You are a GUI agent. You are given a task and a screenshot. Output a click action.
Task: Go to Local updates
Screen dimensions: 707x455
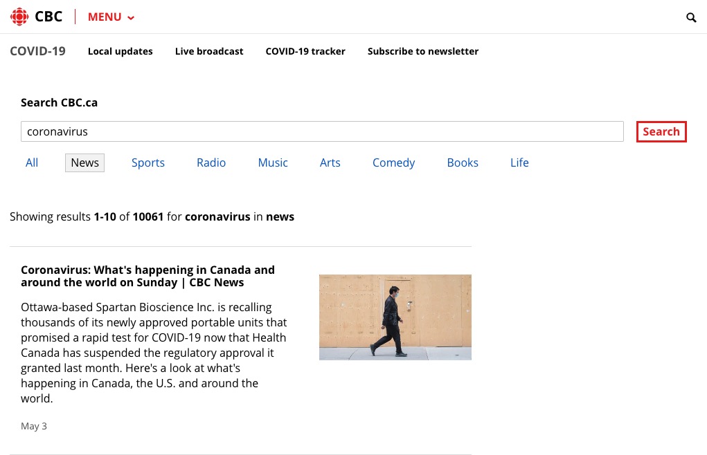[120, 51]
